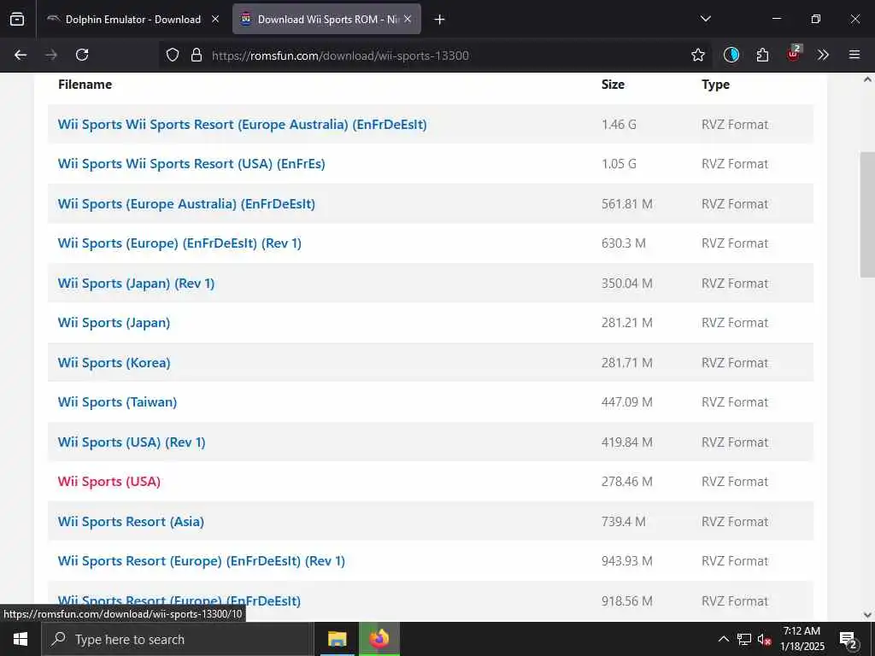This screenshot has height=656, width=875.
Task: Select the Download Wii Sports ROM tab
Action: pos(326,19)
